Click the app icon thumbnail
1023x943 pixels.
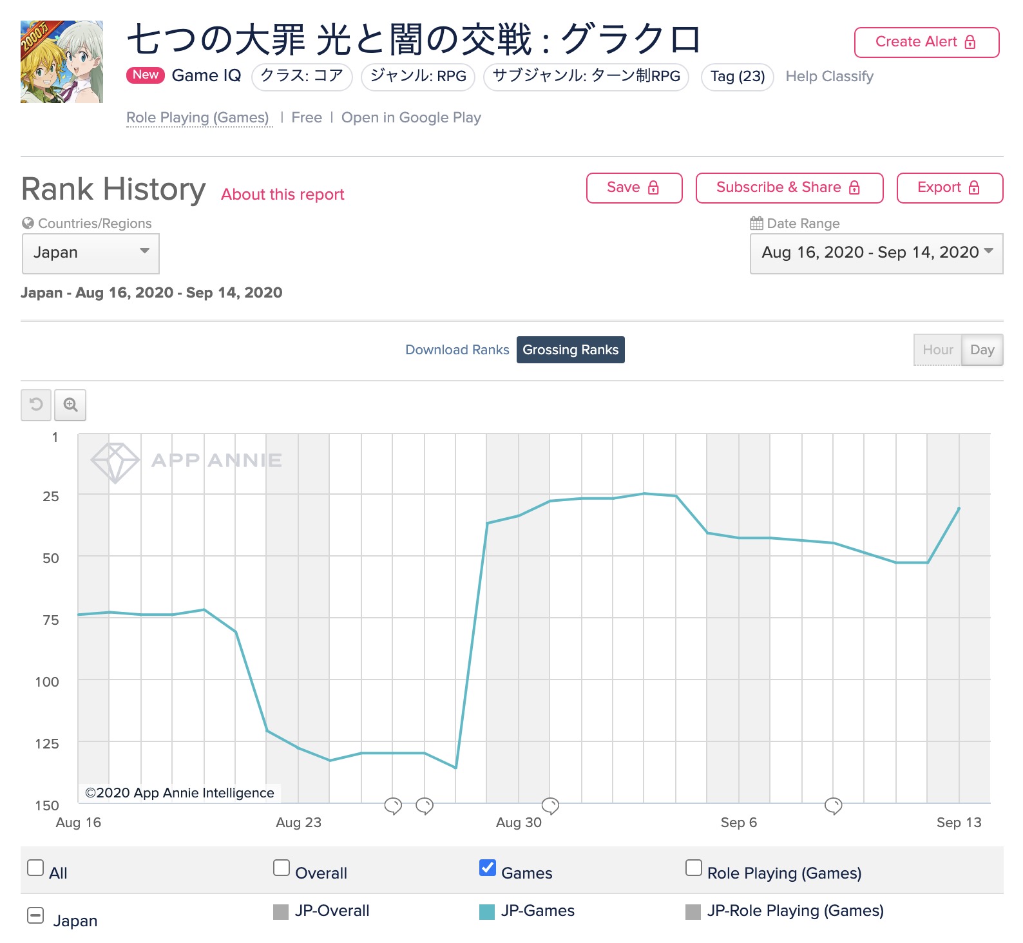click(62, 62)
